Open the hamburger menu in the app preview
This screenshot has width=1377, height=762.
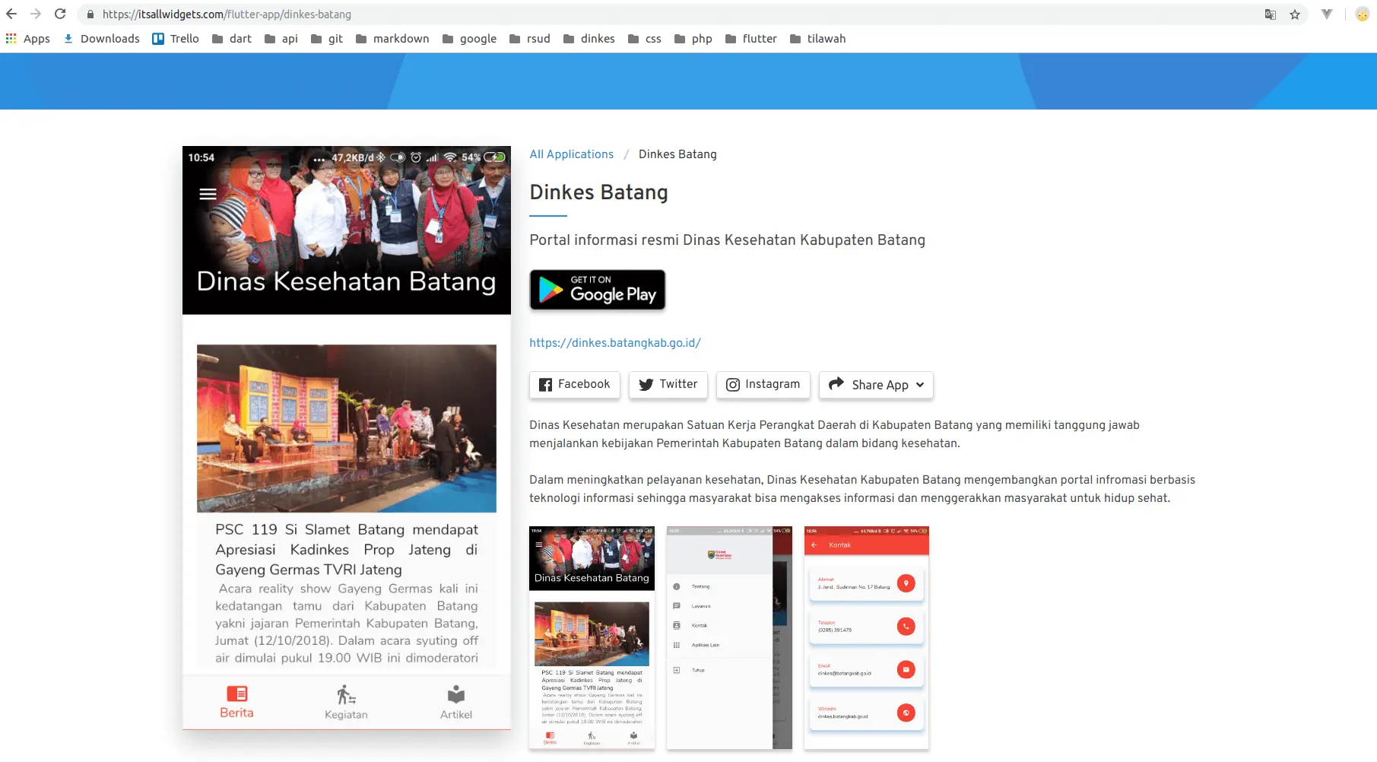click(x=206, y=194)
